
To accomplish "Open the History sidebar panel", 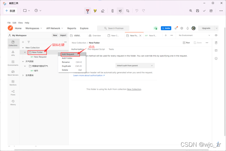I will click(x=13, y=103).
